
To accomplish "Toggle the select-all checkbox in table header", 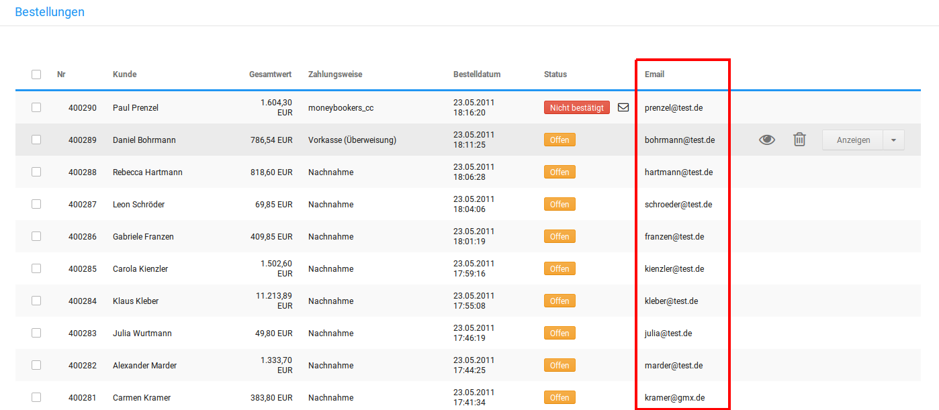I will point(36,74).
